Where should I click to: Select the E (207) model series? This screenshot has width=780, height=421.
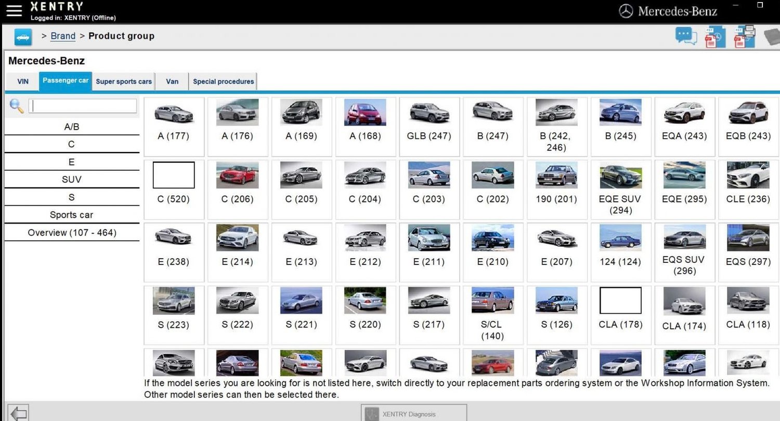pos(557,252)
